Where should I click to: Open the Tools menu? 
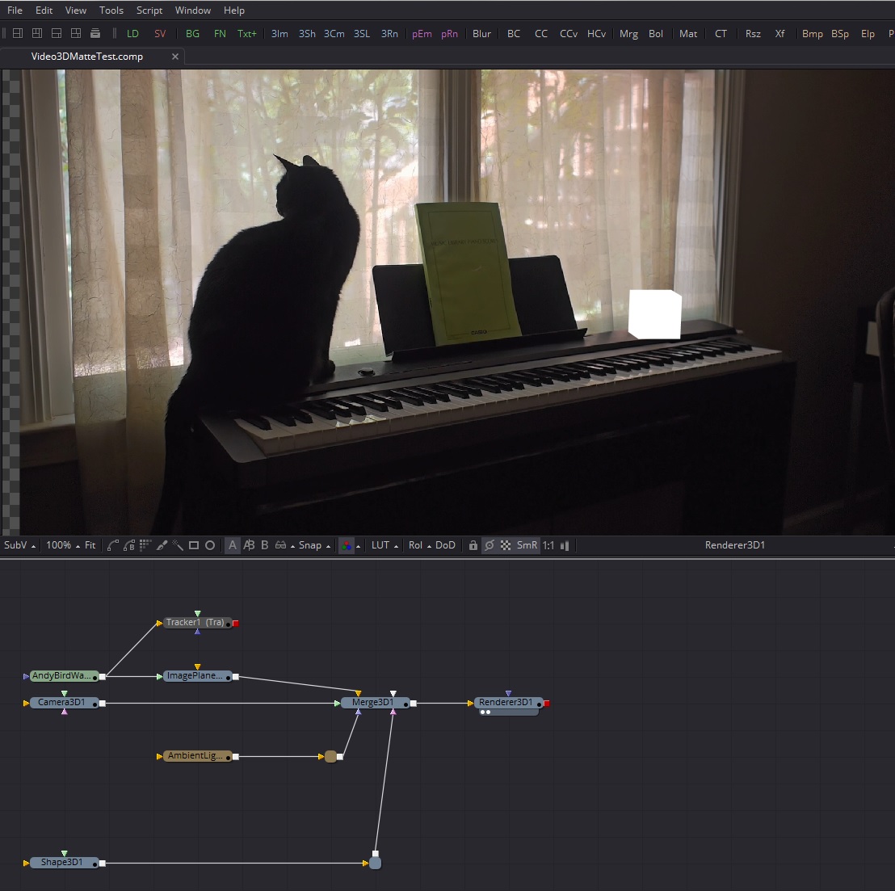pos(111,11)
